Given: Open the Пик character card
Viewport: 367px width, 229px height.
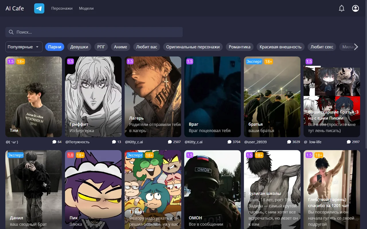Looking at the screenshot, I should click(x=93, y=189).
